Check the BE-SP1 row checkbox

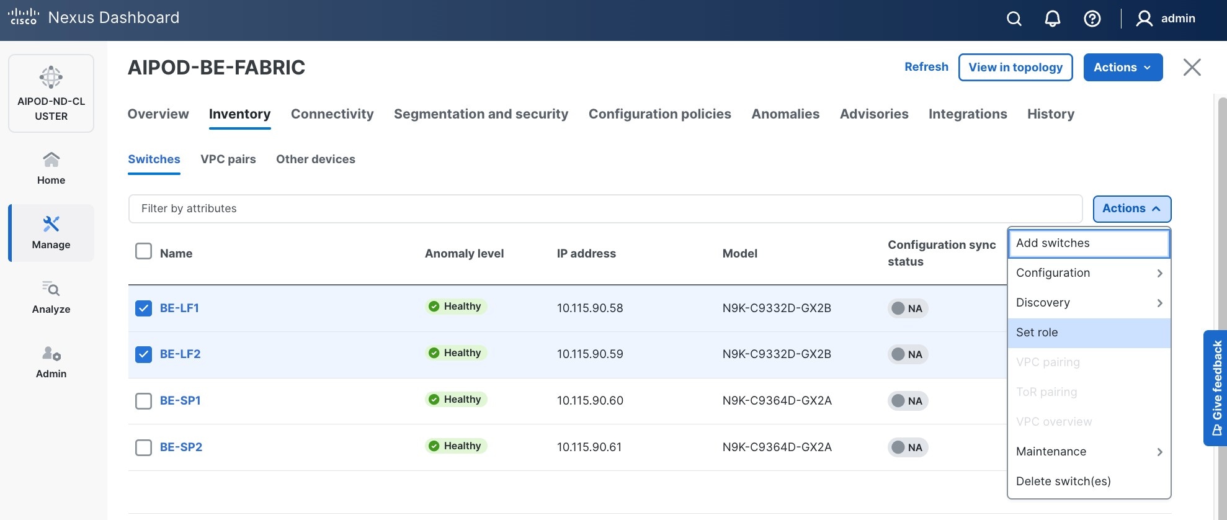(x=143, y=401)
